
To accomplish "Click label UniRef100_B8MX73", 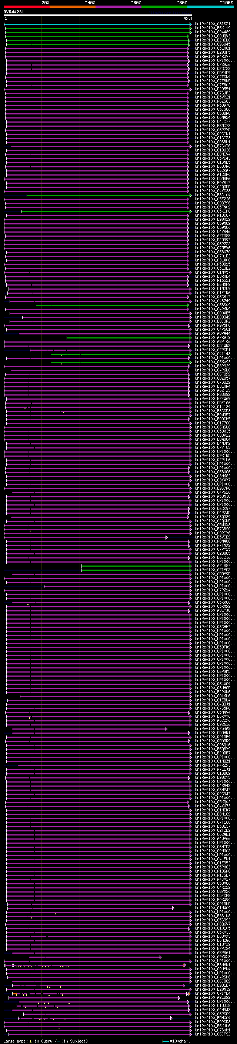I will click(x=212, y=126).
